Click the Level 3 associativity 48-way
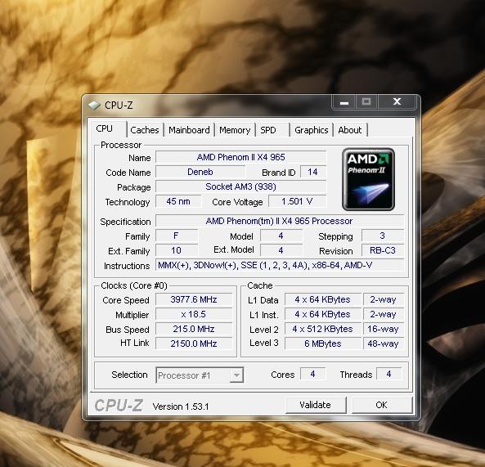 tap(383, 344)
